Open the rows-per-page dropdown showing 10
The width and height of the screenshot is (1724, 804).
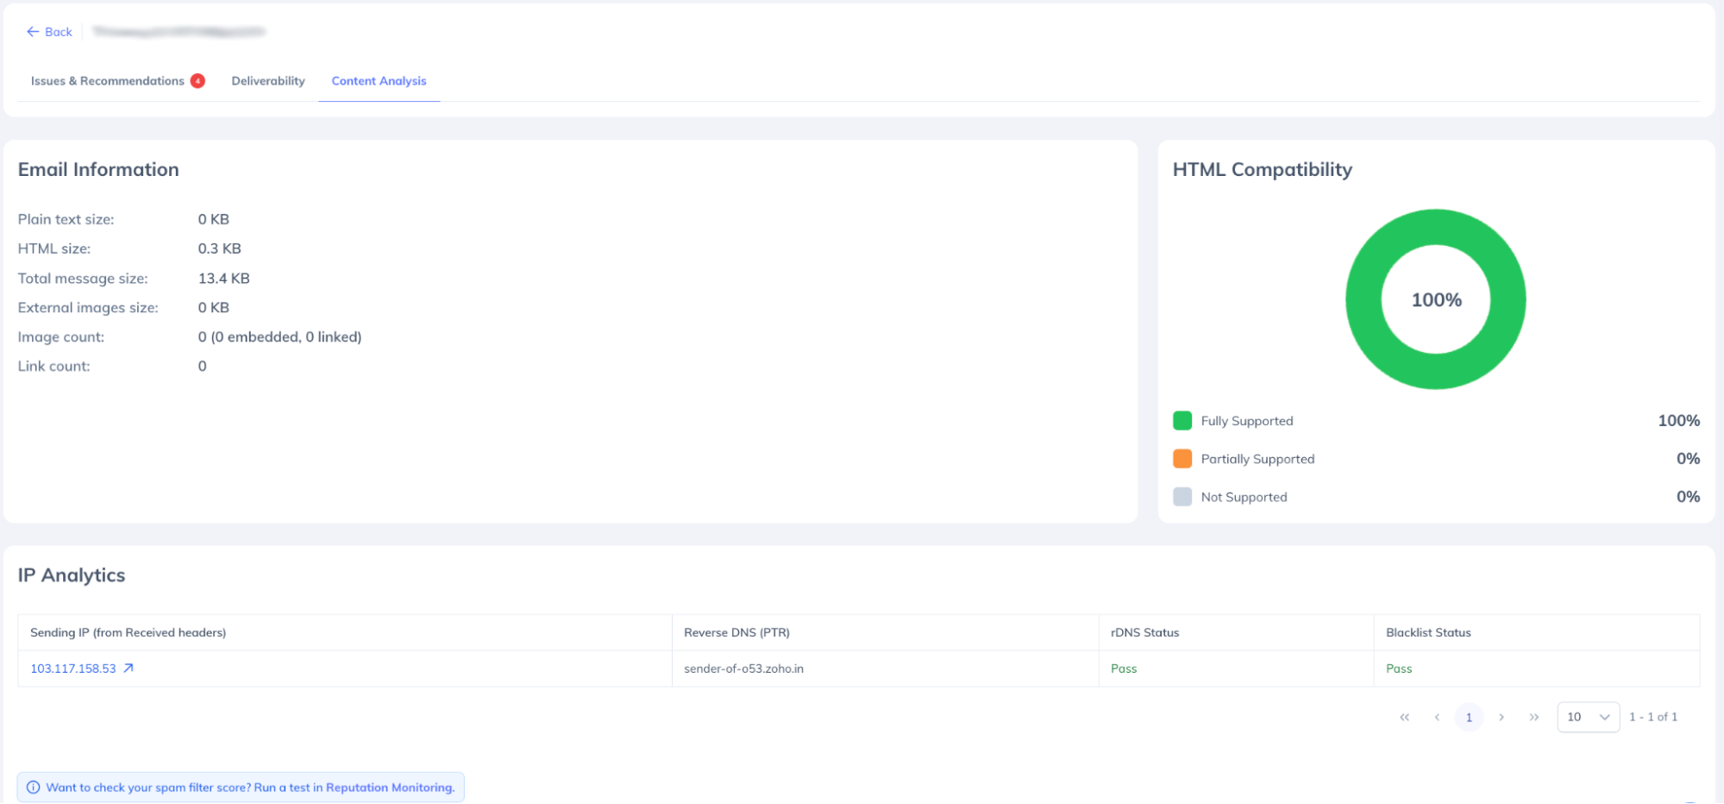click(1589, 717)
